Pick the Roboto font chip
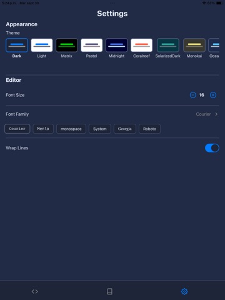Viewport: 225px width, 300px height. tap(149, 129)
